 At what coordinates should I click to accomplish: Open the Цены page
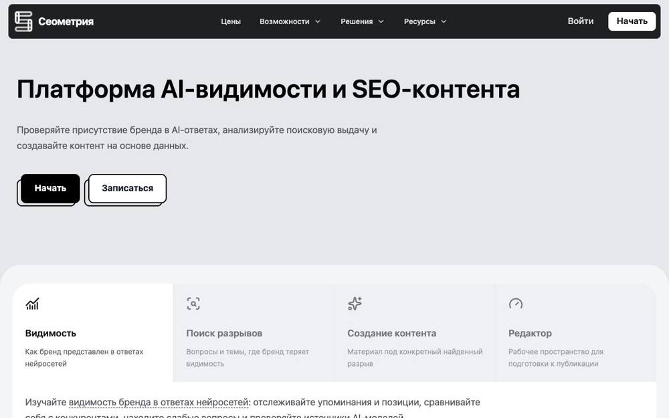231,21
